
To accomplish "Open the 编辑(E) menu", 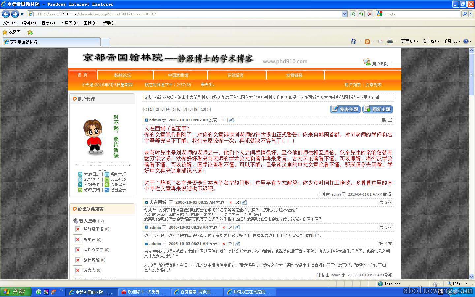I will [x=29, y=23].
